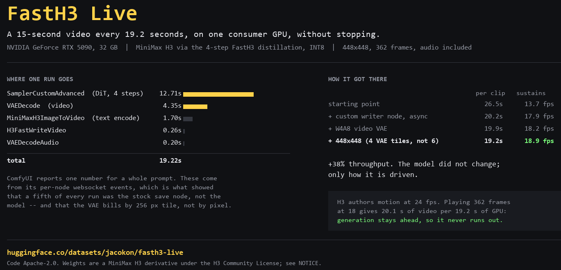Click the +38% throughput statement
The width and height of the screenshot is (561, 270).
point(414,169)
